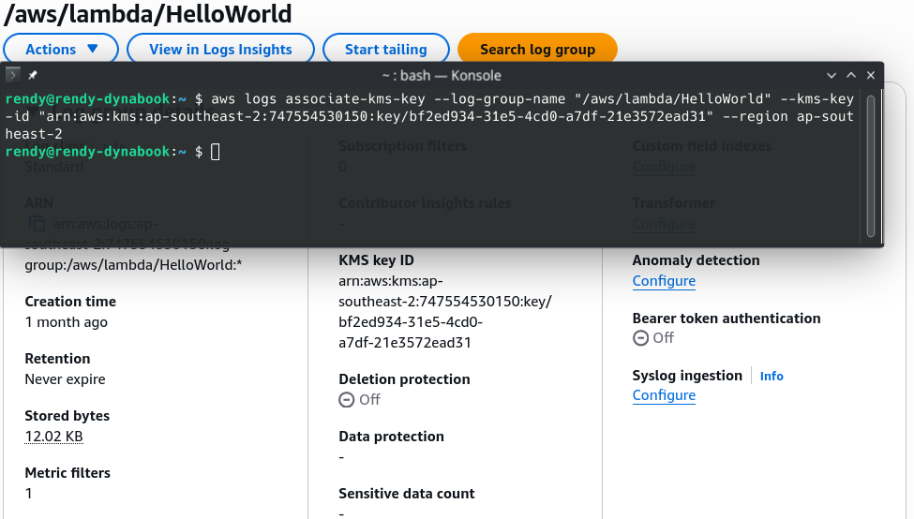914x519 pixels.
Task: Click Info link beside Syslog ingestion
Action: click(x=772, y=377)
